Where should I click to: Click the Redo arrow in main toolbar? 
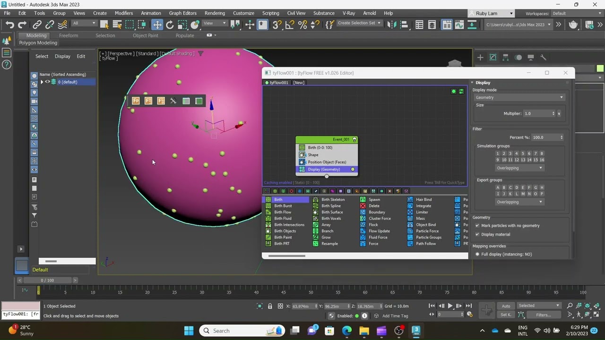(x=22, y=25)
